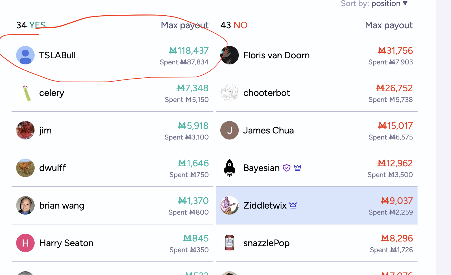This screenshot has height=275, width=451.
Task: Click Ziddletwix's guitar avatar
Action: (230, 205)
